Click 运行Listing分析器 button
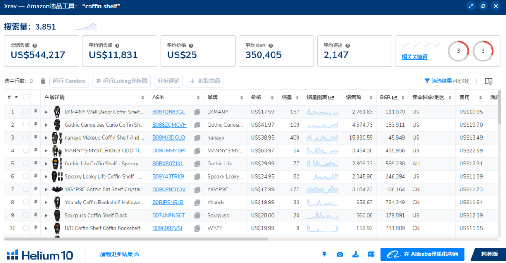 coord(121,81)
